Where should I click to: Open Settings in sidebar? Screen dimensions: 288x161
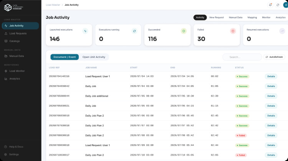tap(14, 154)
